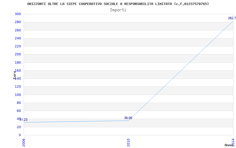This screenshot has width=236, height=148.
Task: Click the 100 y-axis value
Action: tap(18, 95)
